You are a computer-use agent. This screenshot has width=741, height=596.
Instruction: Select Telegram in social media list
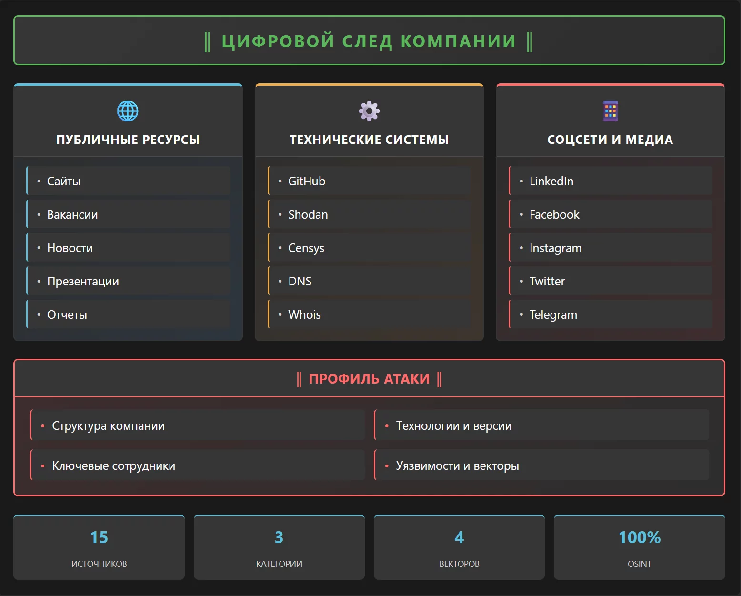coord(610,314)
